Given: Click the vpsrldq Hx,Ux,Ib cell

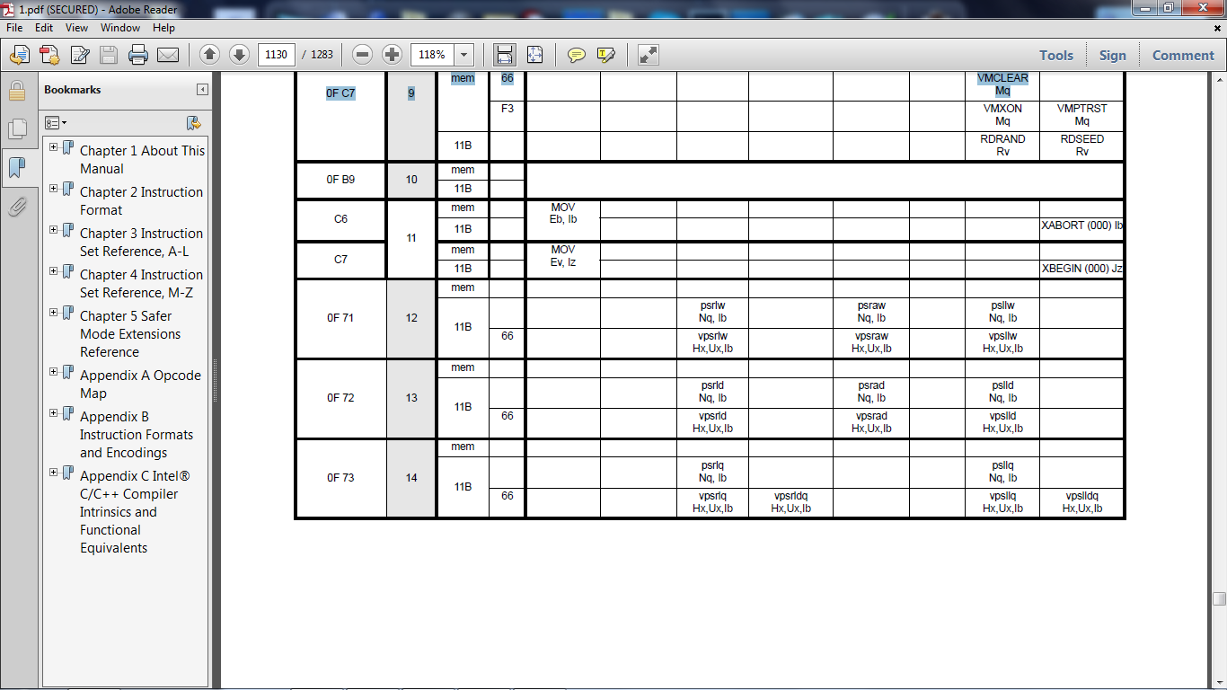Looking at the screenshot, I should (x=790, y=502).
